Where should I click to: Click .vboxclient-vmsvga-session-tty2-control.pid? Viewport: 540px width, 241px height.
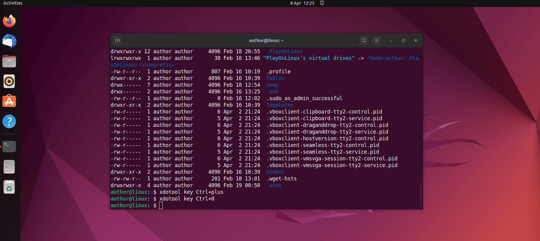tap(332, 159)
